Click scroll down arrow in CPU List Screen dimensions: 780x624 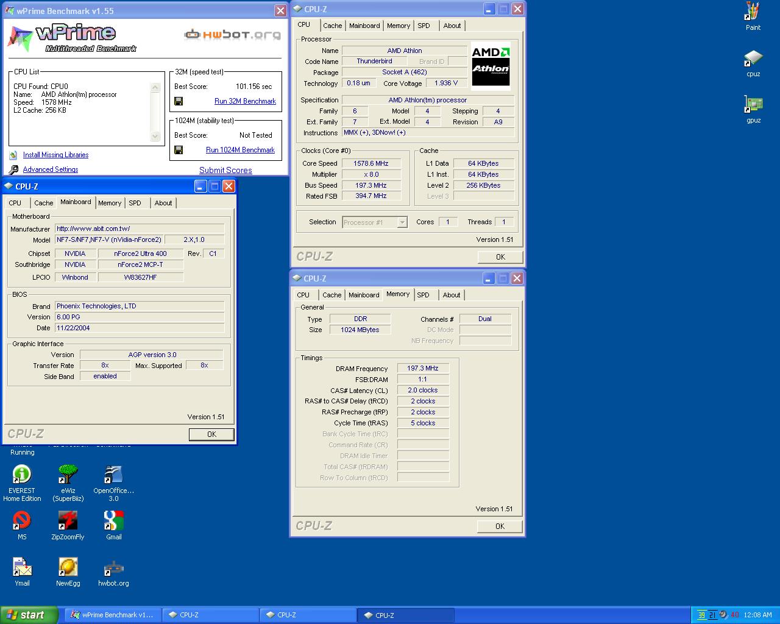pos(155,136)
